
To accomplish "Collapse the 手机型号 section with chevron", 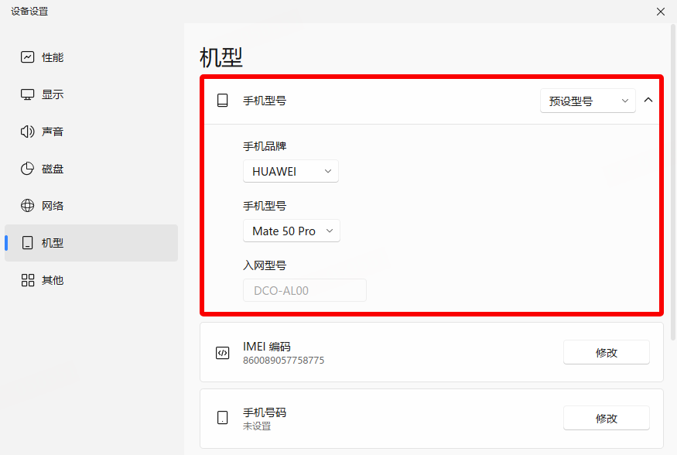I will pyautogui.click(x=648, y=100).
